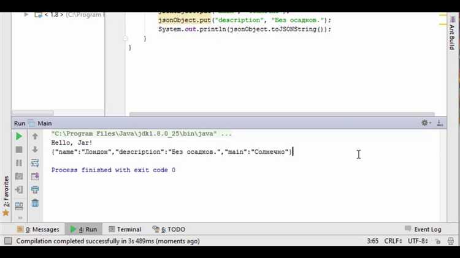
Task: Click the Hector inspection icon in status bar
Action: point(451,241)
